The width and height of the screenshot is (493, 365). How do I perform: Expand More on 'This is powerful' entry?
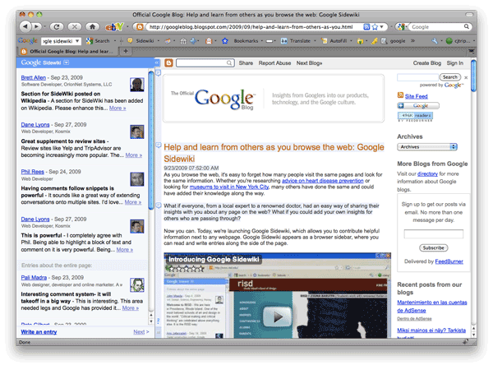point(125,250)
